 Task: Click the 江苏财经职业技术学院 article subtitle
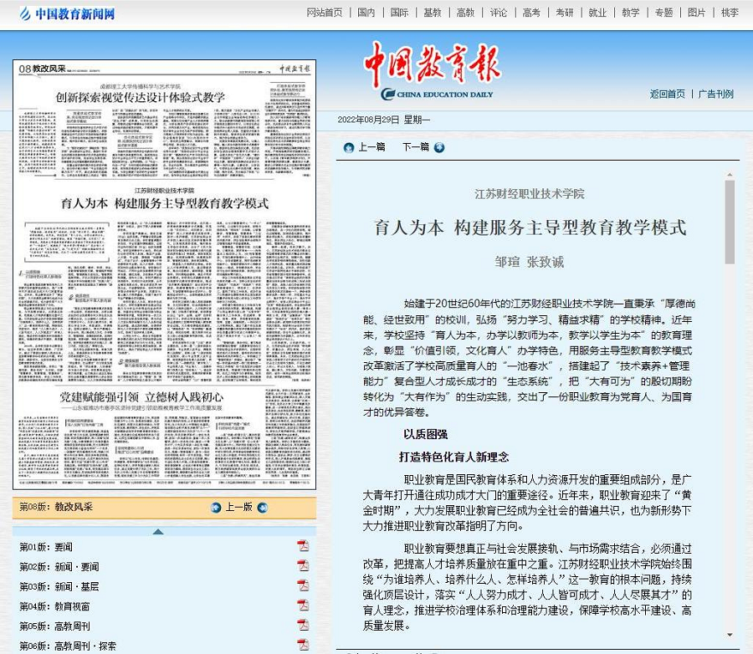tap(530, 194)
